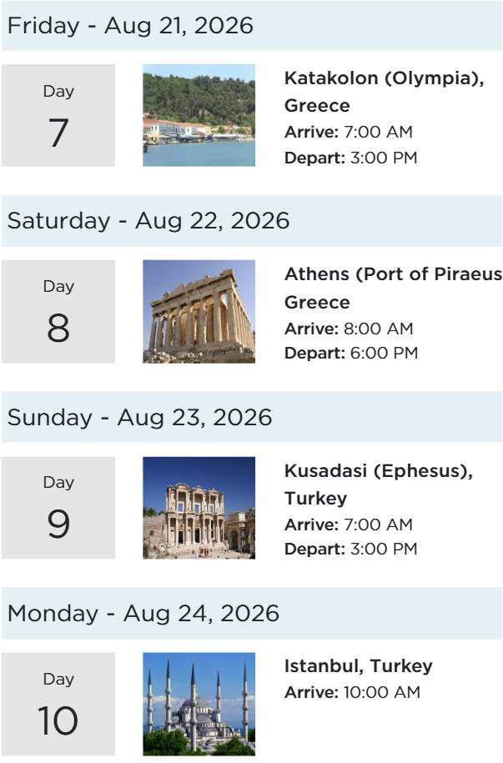Select the Day 7 box
Viewport: 503px width, 763px height.
(58, 115)
